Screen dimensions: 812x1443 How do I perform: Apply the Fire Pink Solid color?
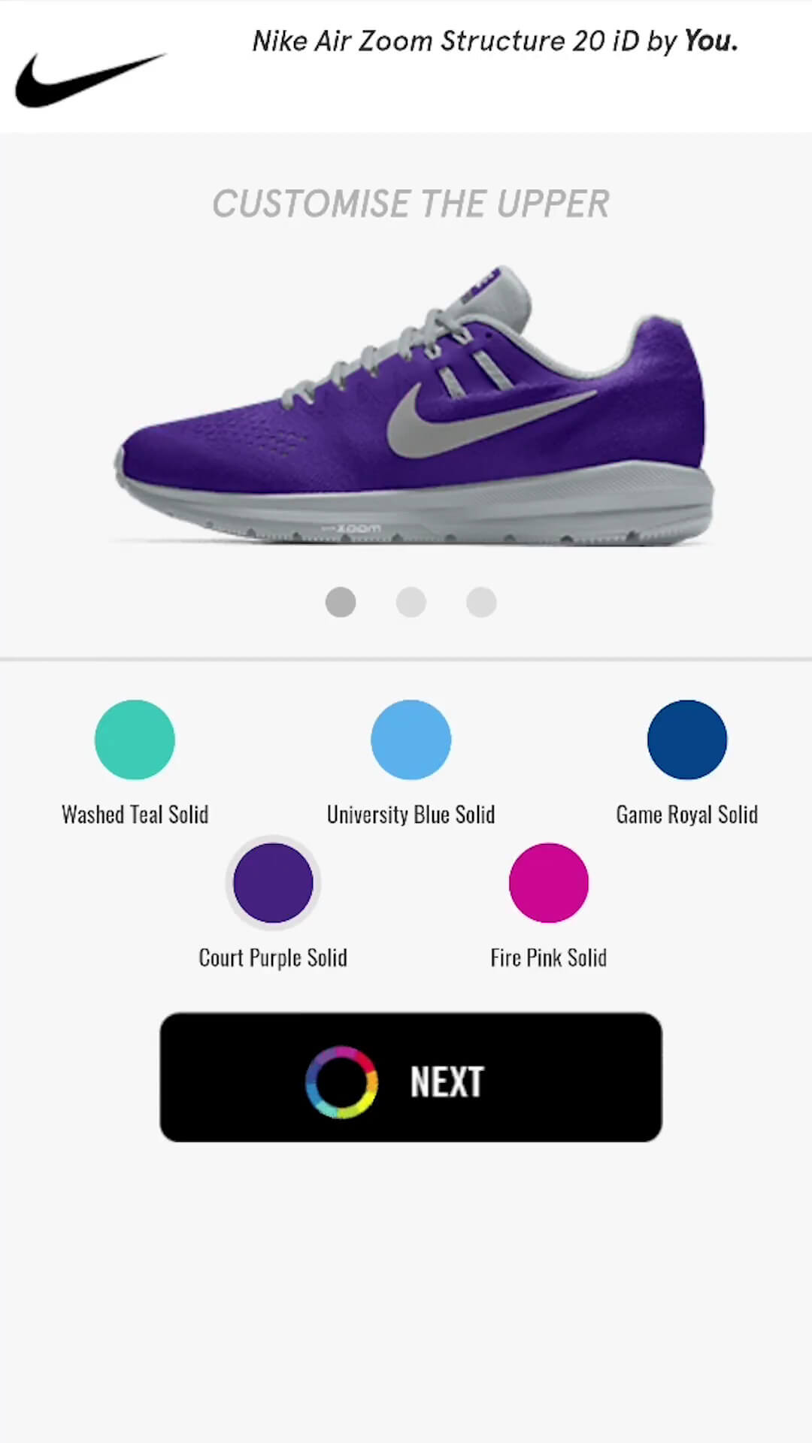[549, 882]
